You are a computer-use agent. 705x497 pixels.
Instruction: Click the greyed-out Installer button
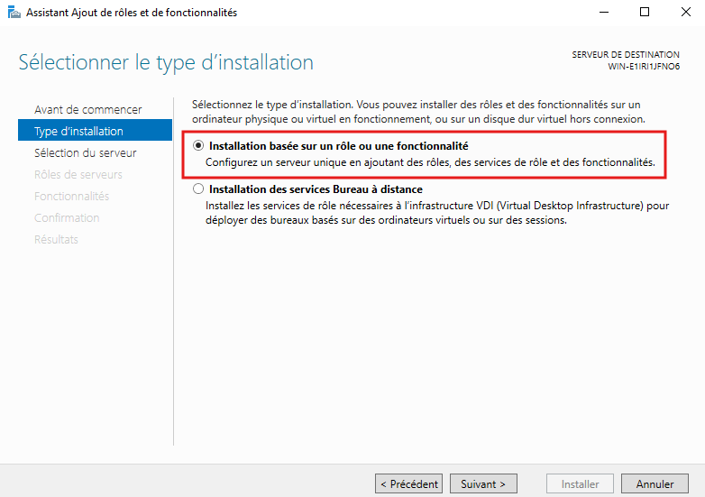tap(580, 483)
